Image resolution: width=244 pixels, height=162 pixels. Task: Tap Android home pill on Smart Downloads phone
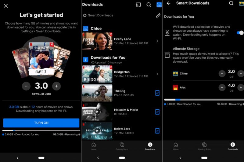pos(204,158)
